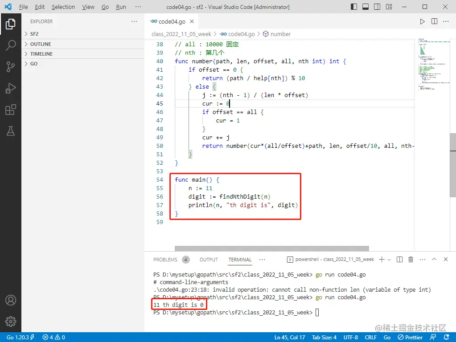Open the File menu

pos(23,7)
